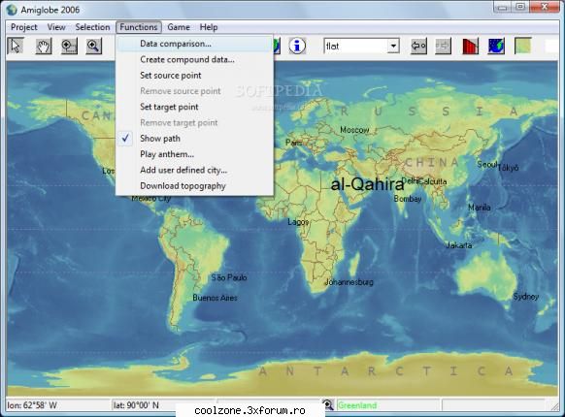565x417 pixels.
Task: Choose Set source point
Action: tap(194, 76)
